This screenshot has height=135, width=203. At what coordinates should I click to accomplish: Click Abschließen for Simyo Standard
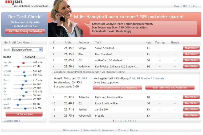click(191, 48)
